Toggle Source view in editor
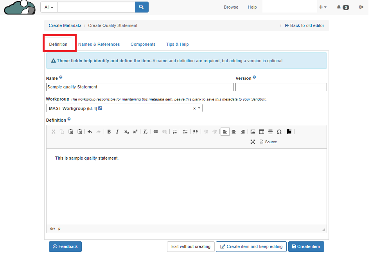 pos(268,142)
